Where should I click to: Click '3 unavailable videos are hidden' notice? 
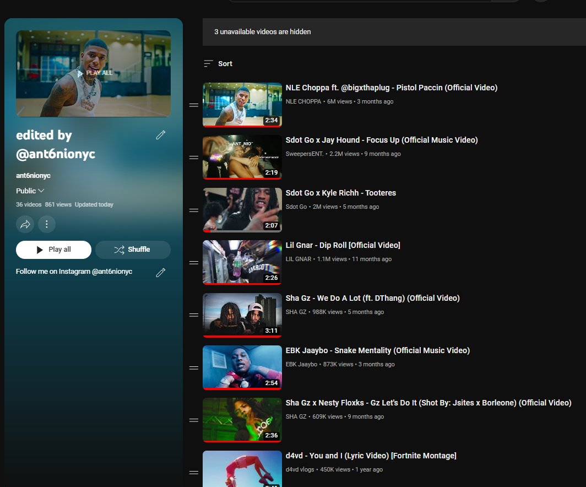point(262,32)
